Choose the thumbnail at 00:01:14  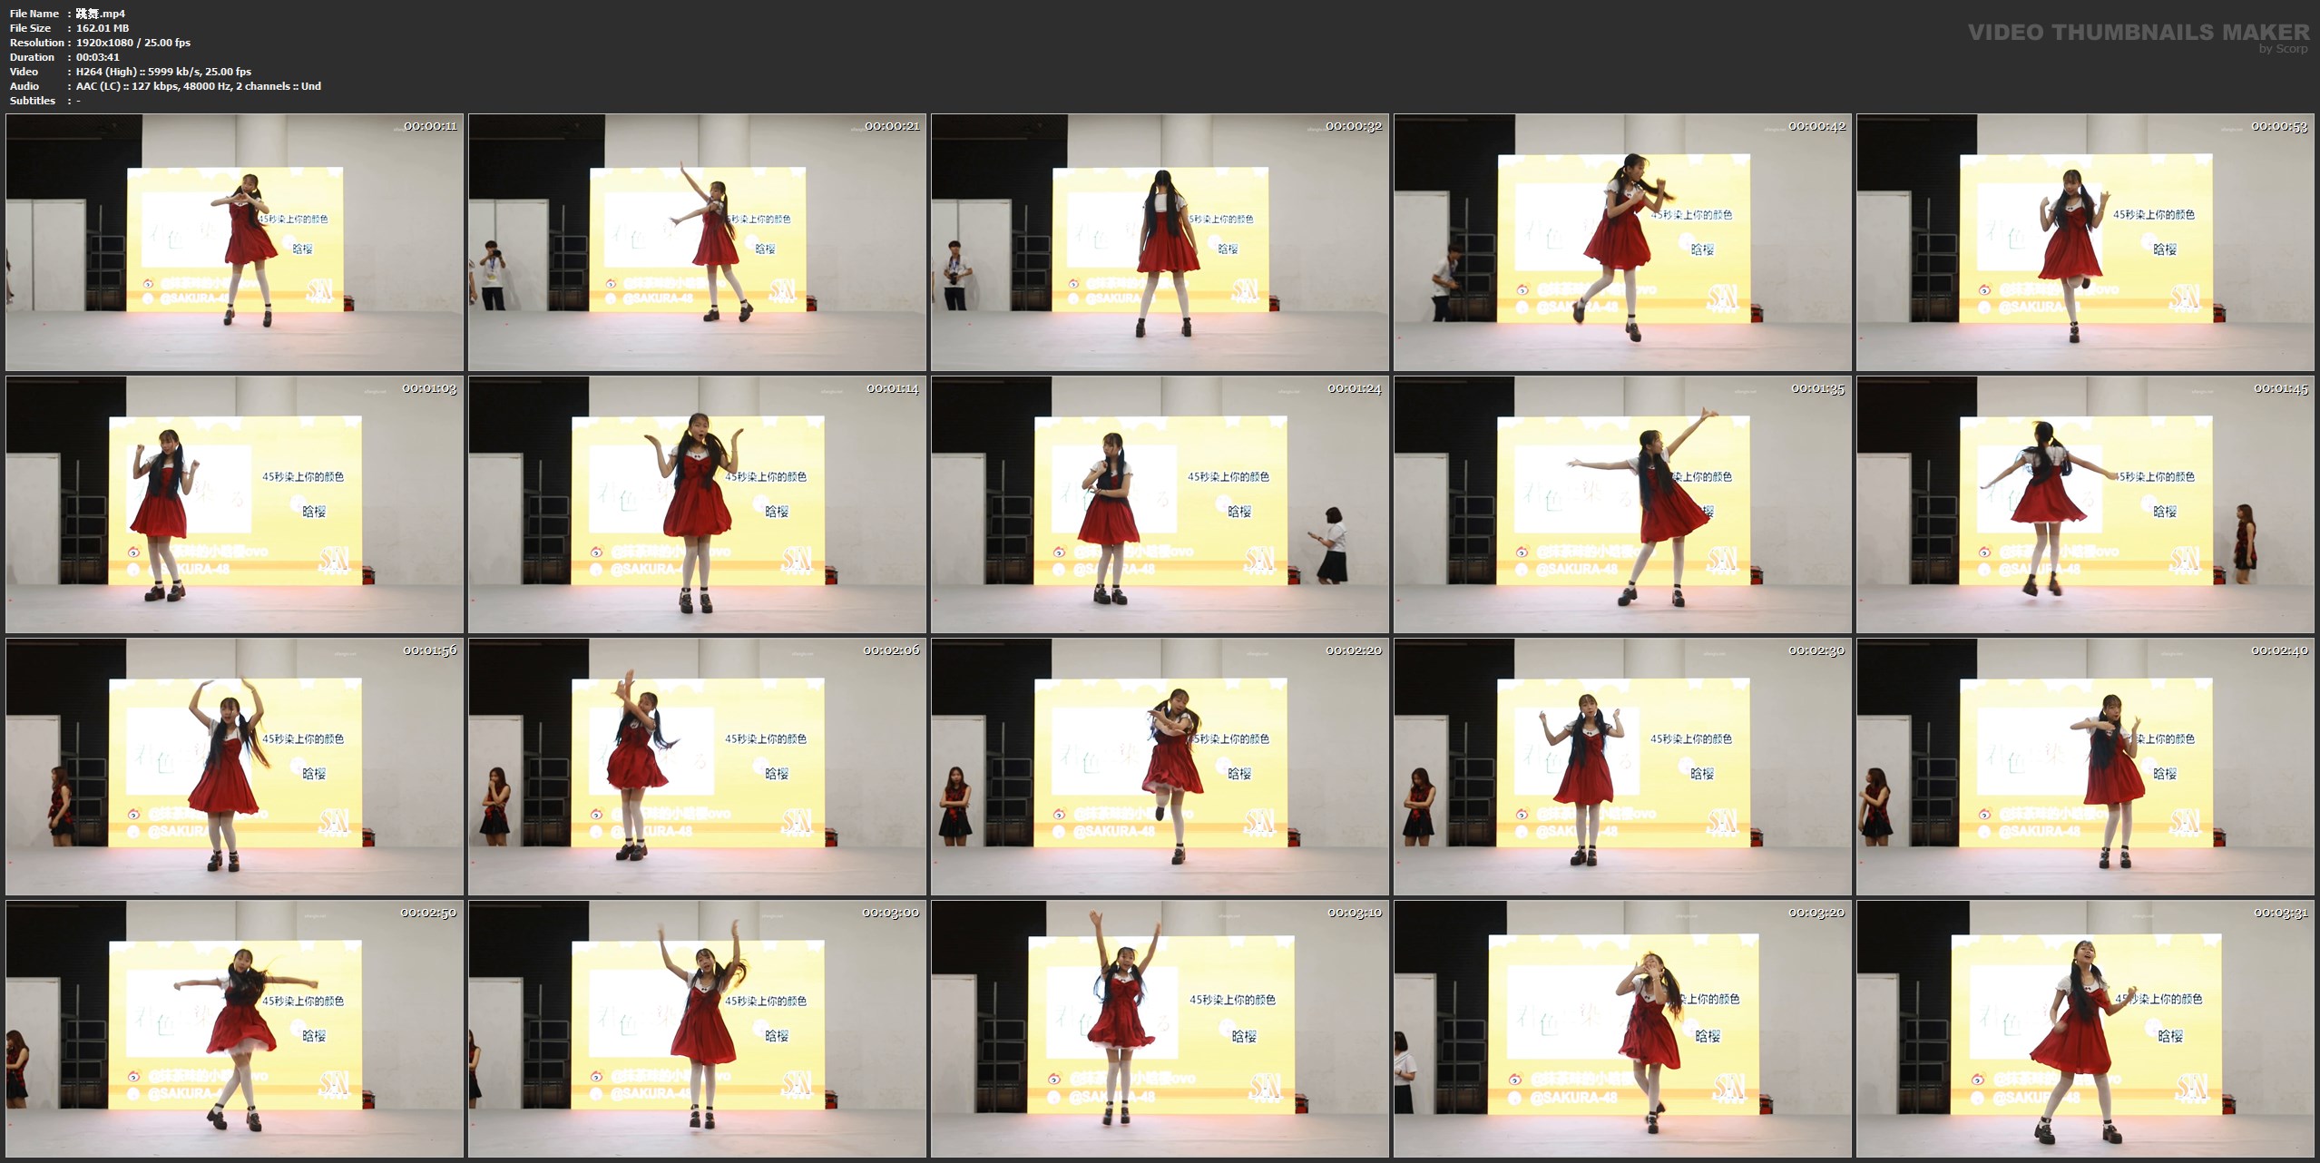tap(697, 504)
